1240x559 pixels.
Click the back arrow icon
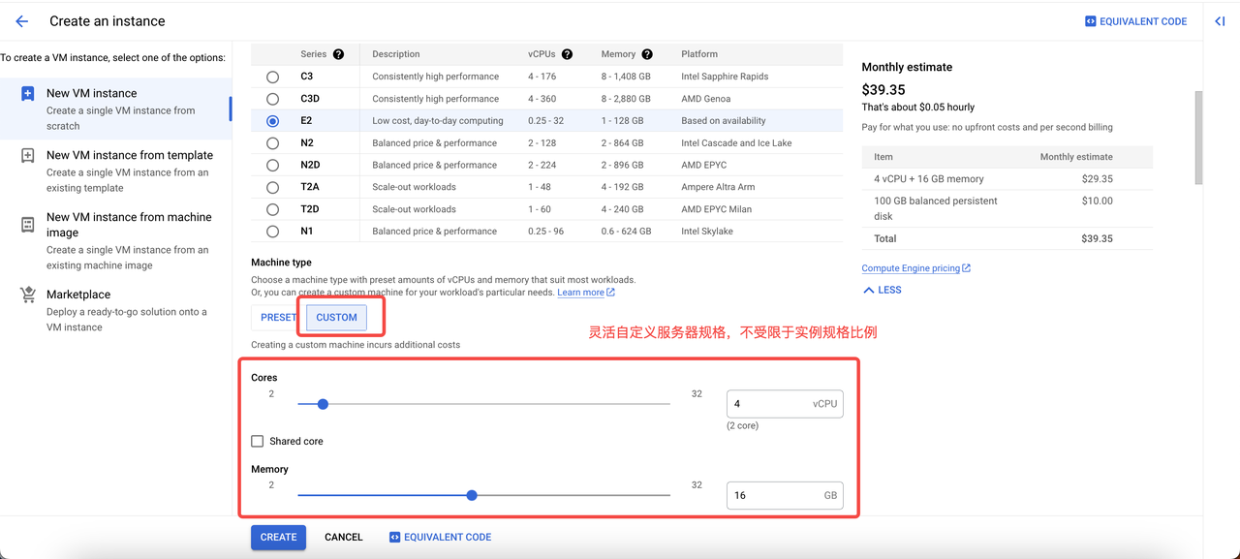[x=21, y=21]
